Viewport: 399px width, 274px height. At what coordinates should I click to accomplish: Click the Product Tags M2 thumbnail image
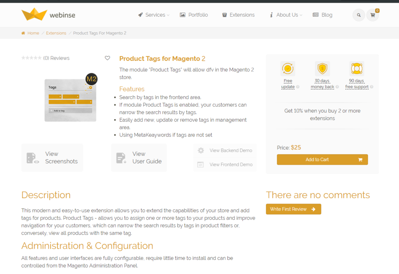tap(71, 98)
